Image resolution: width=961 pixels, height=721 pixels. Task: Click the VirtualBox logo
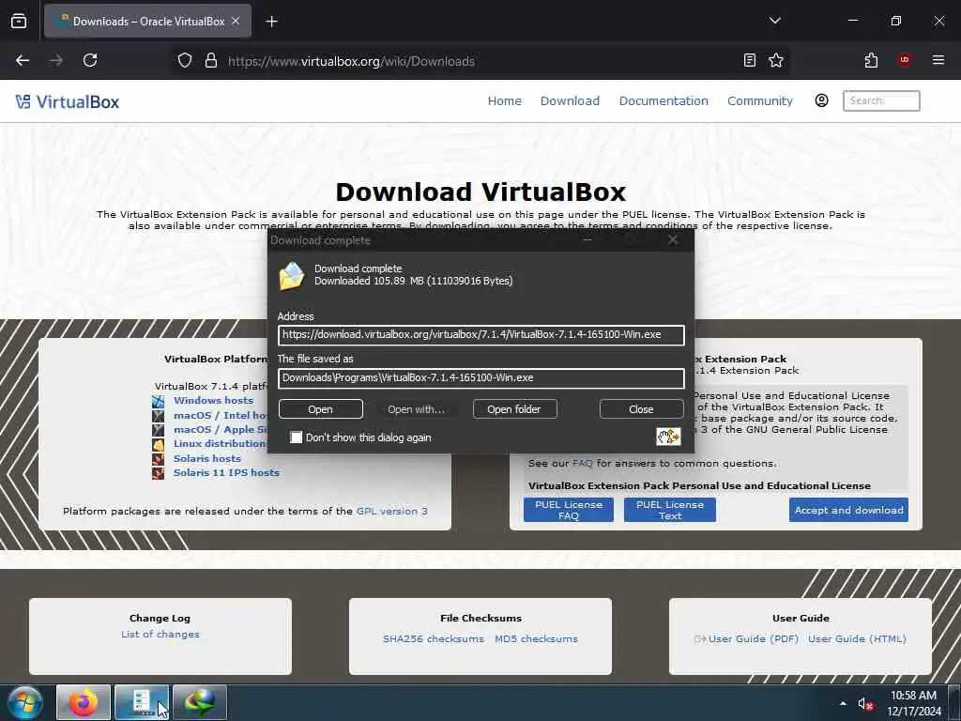click(x=68, y=101)
